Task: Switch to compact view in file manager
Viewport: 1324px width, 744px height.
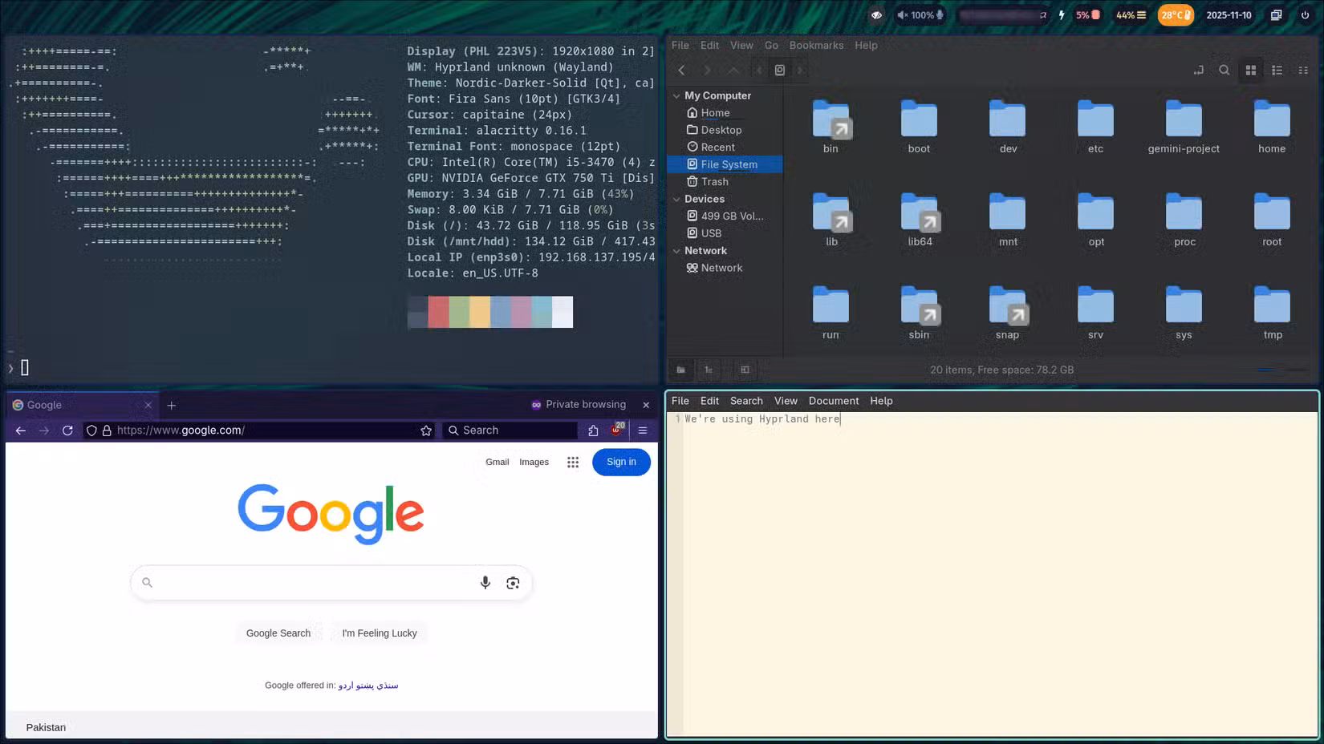Action: (1303, 70)
